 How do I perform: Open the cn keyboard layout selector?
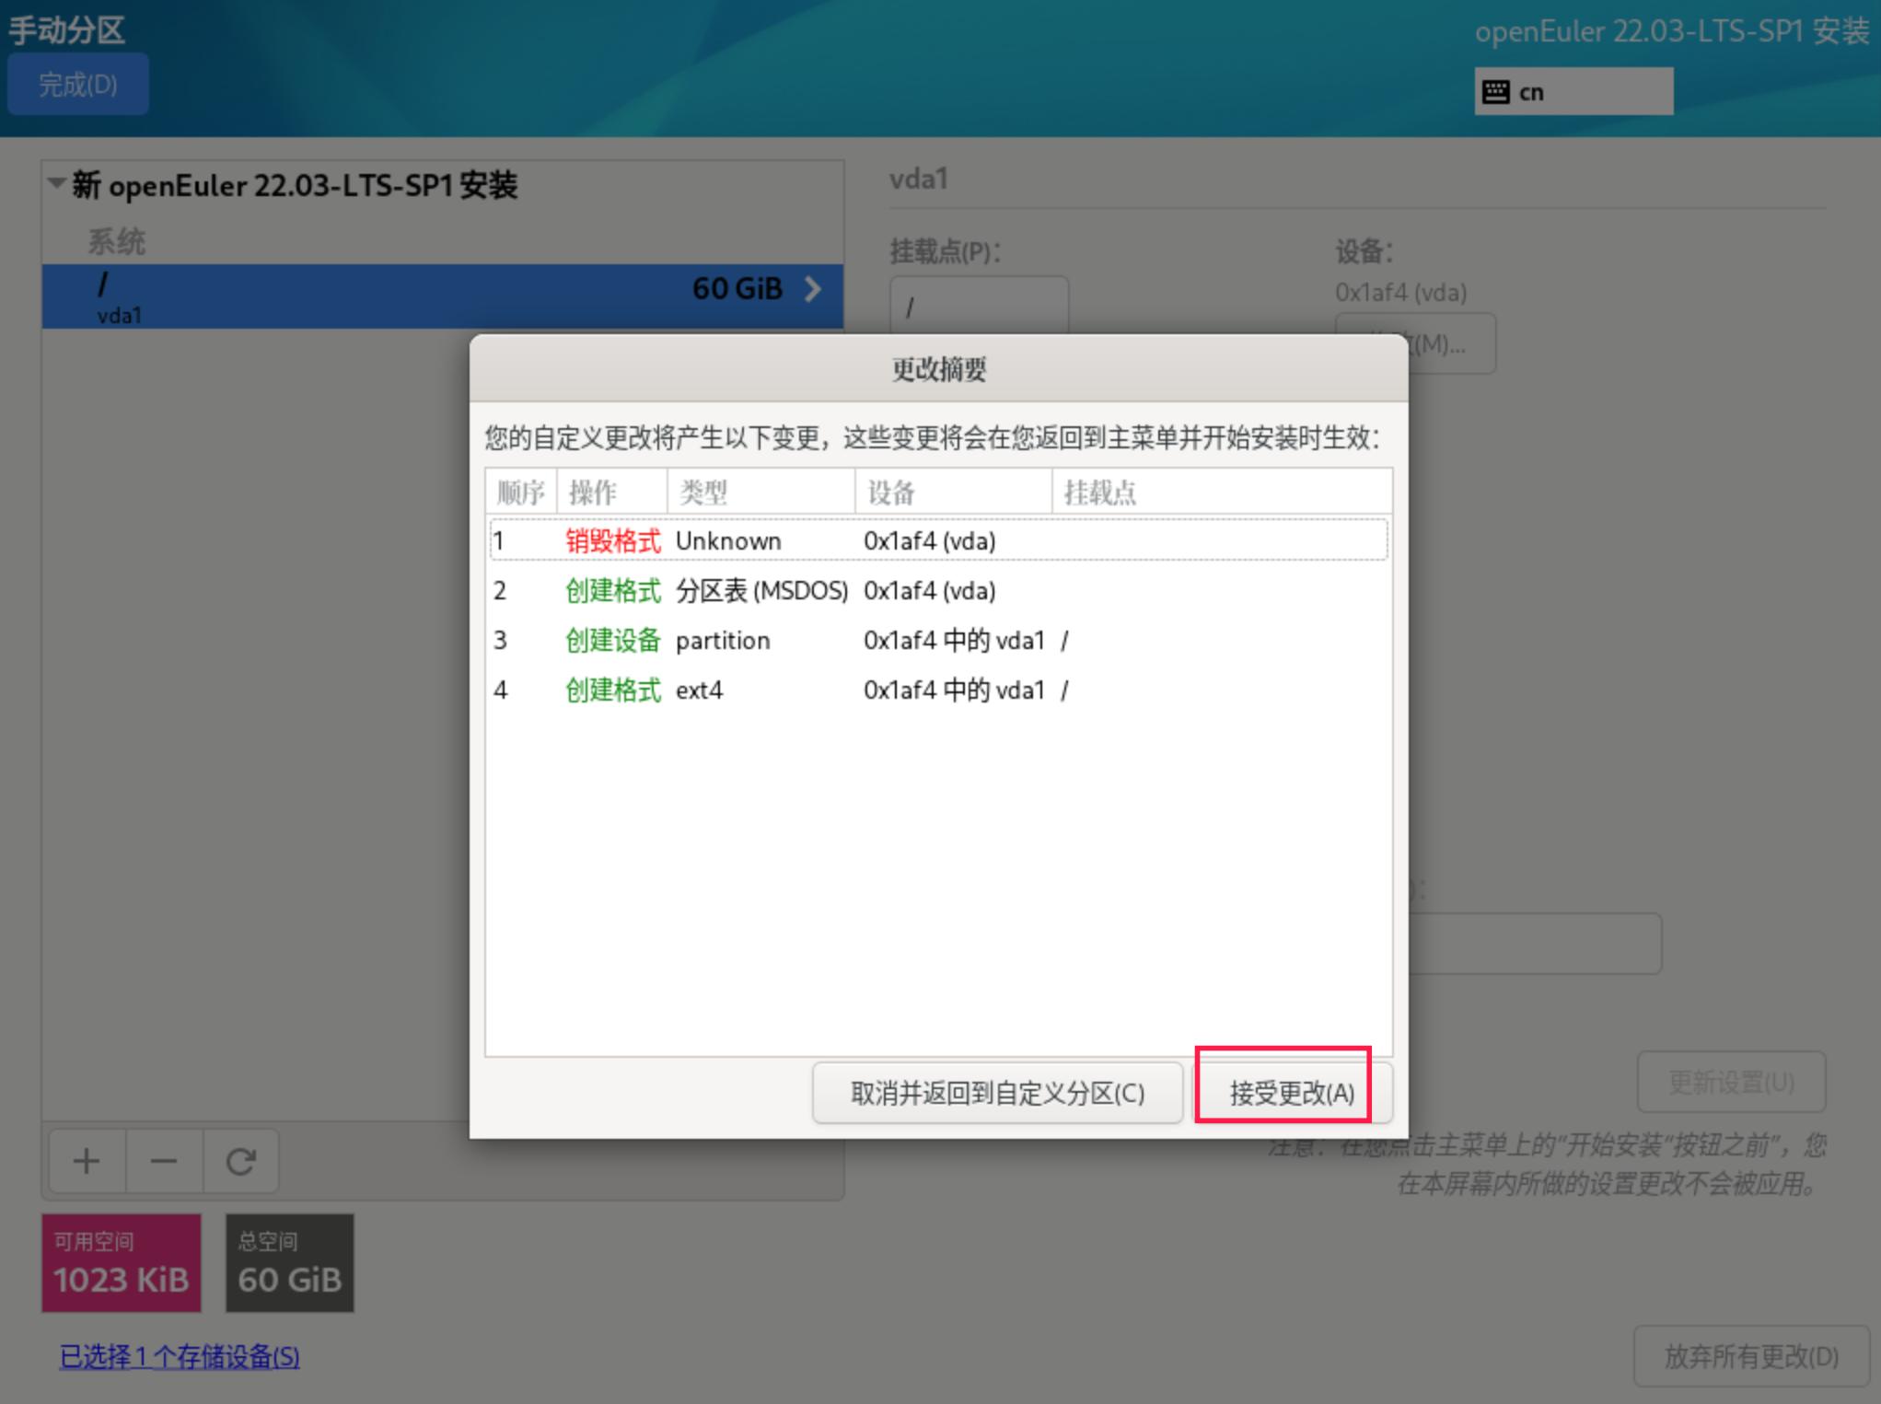[x=1573, y=90]
